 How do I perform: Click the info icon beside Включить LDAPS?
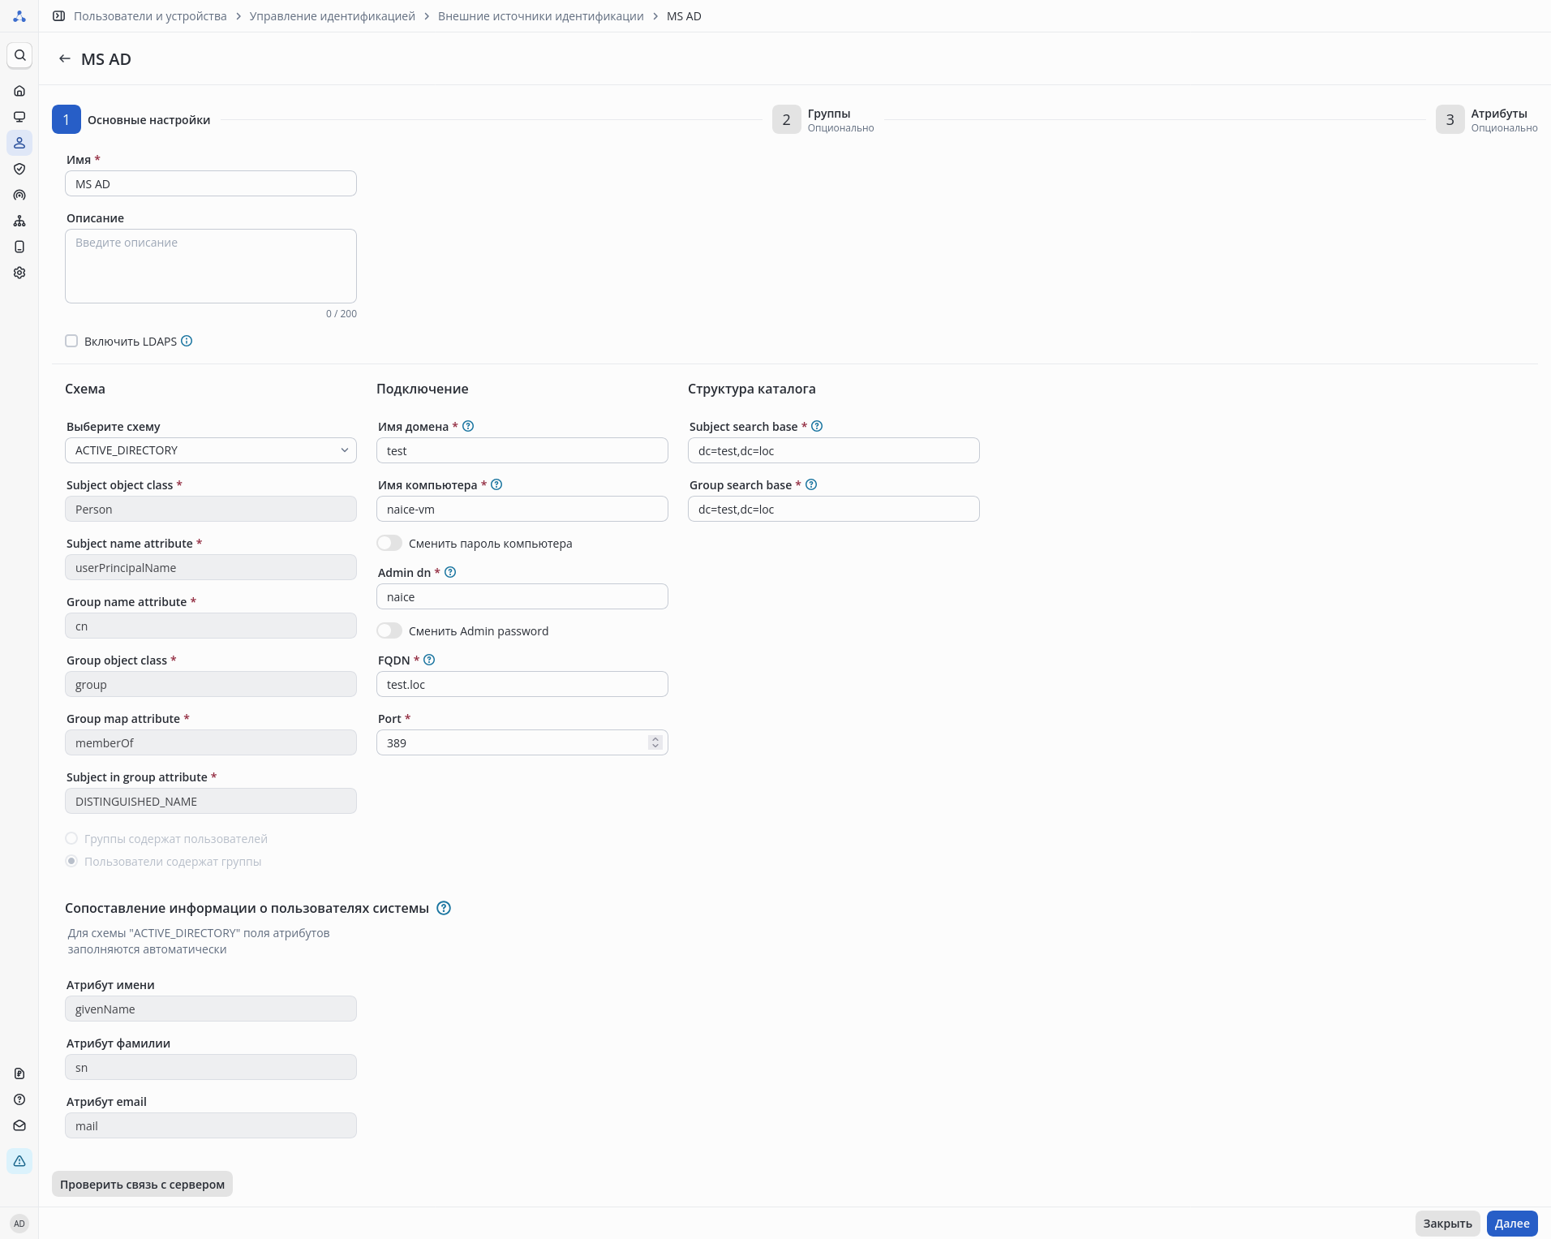(x=187, y=341)
